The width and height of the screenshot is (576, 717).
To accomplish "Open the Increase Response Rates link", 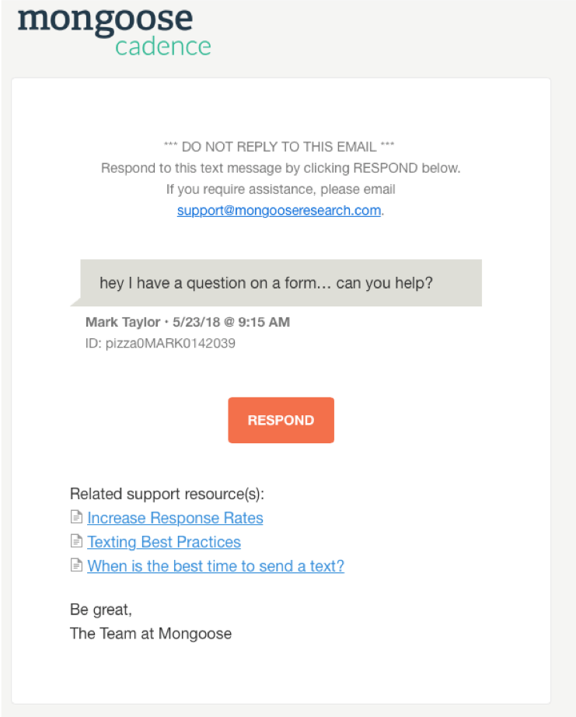I will pyautogui.click(x=175, y=518).
